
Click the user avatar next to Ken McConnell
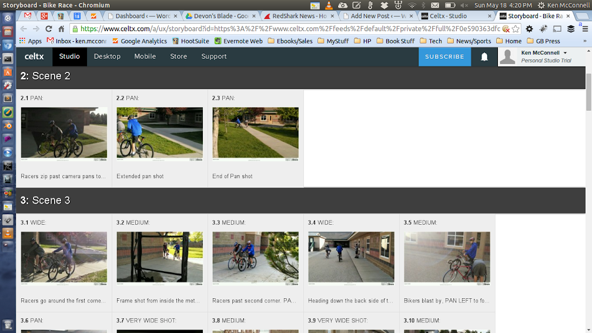[x=507, y=56]
